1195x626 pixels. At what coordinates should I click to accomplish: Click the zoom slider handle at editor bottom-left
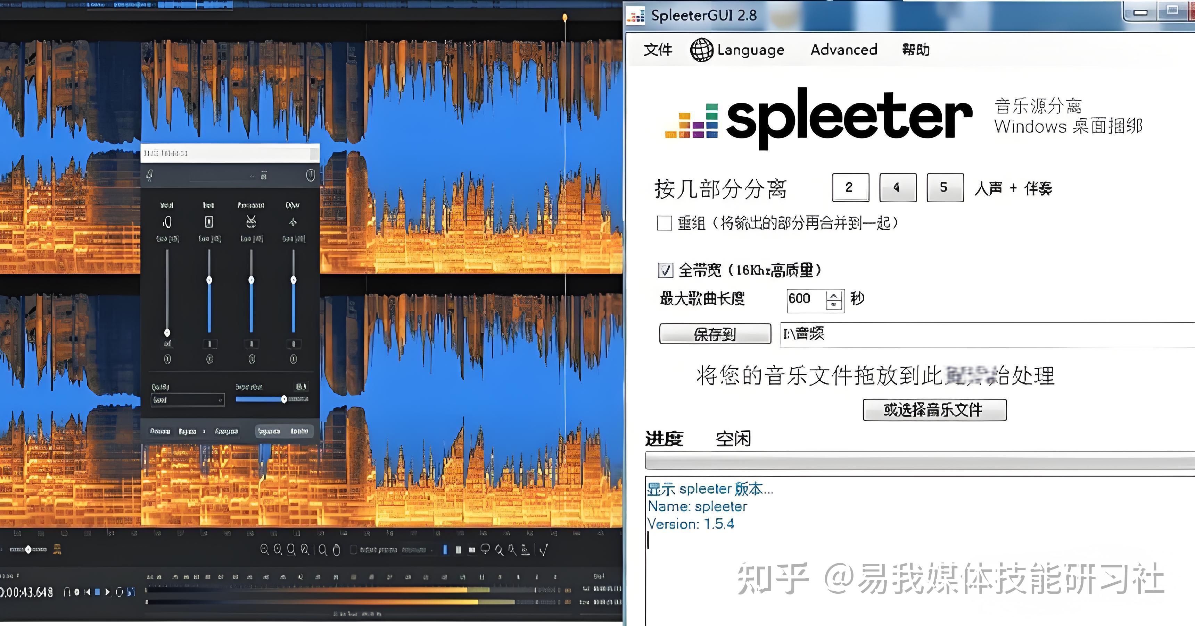click(28, 550)
